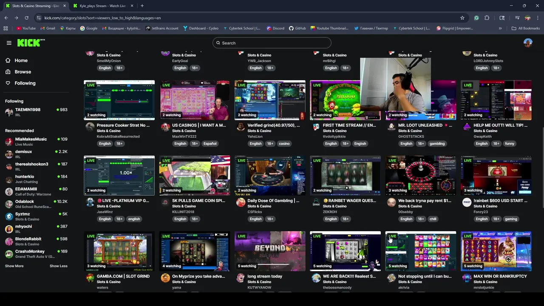Viewport: 544px width, 306px height.
Task: Open the Flipgrid bookmark
Action: [455, 28]
